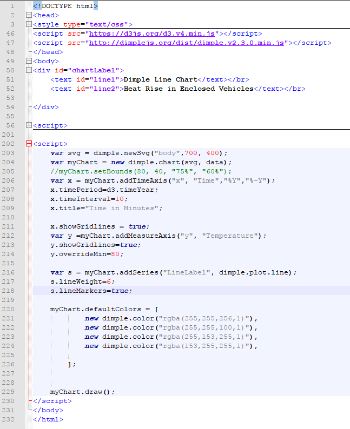Viewport: 350px width, 429px height.
Task: Click the rgba(255,255,100,1) color line
Action: pyautogui.click(x=171, y=327)
